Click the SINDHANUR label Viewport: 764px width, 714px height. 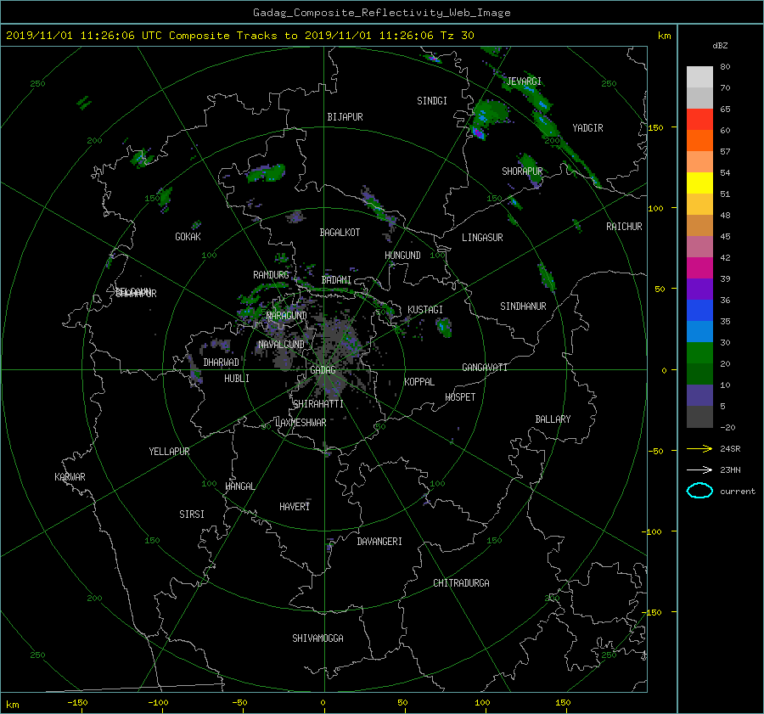pyautogui.click(x=523, y=306)
